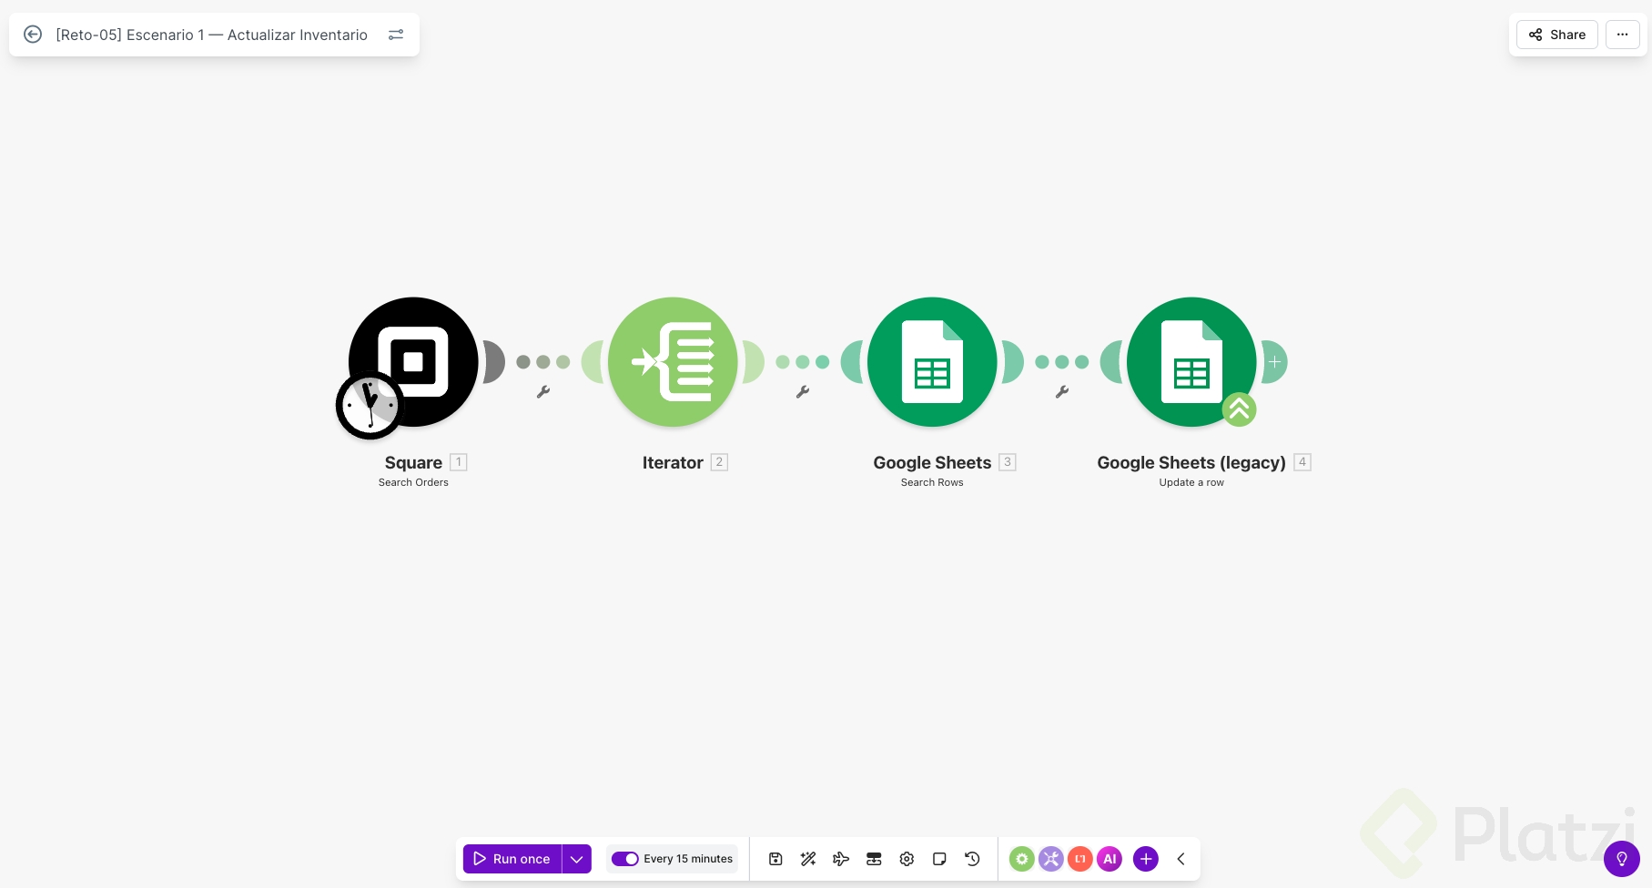The width and height of the screenshot is (1652, 888).
Task: Click the Search Orders subtitle
Action: point(413,482)
